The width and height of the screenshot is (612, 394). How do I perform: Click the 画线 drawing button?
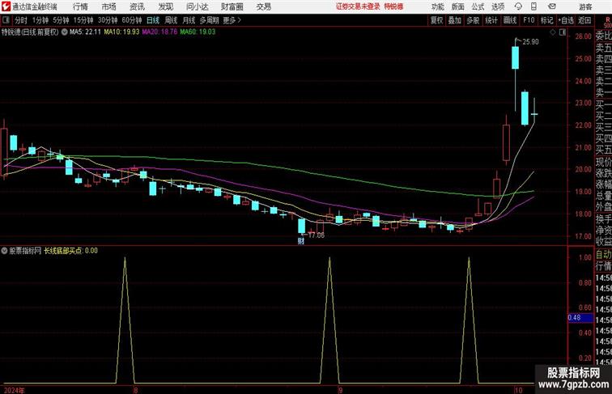(x=510, y=20)
